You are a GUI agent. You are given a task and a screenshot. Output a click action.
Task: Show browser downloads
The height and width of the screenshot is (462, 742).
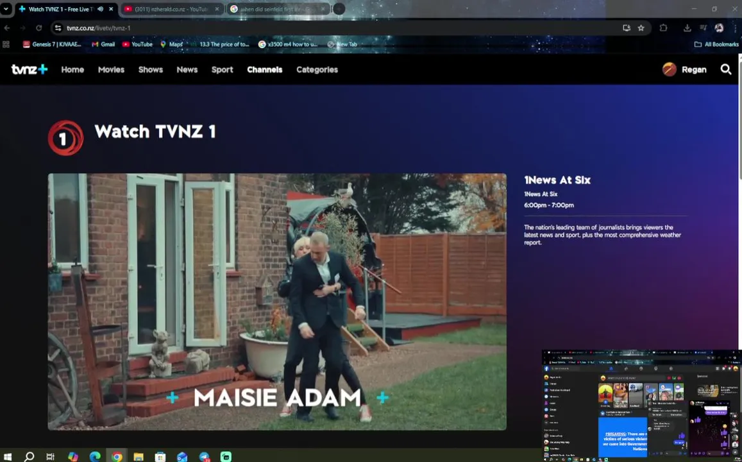pyautogui.click(x=687, y=28)
